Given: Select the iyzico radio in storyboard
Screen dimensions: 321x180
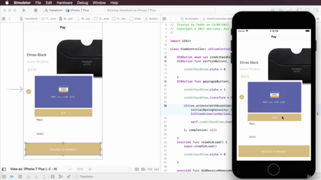Looking at the screenshot, I should coord(29,133).
